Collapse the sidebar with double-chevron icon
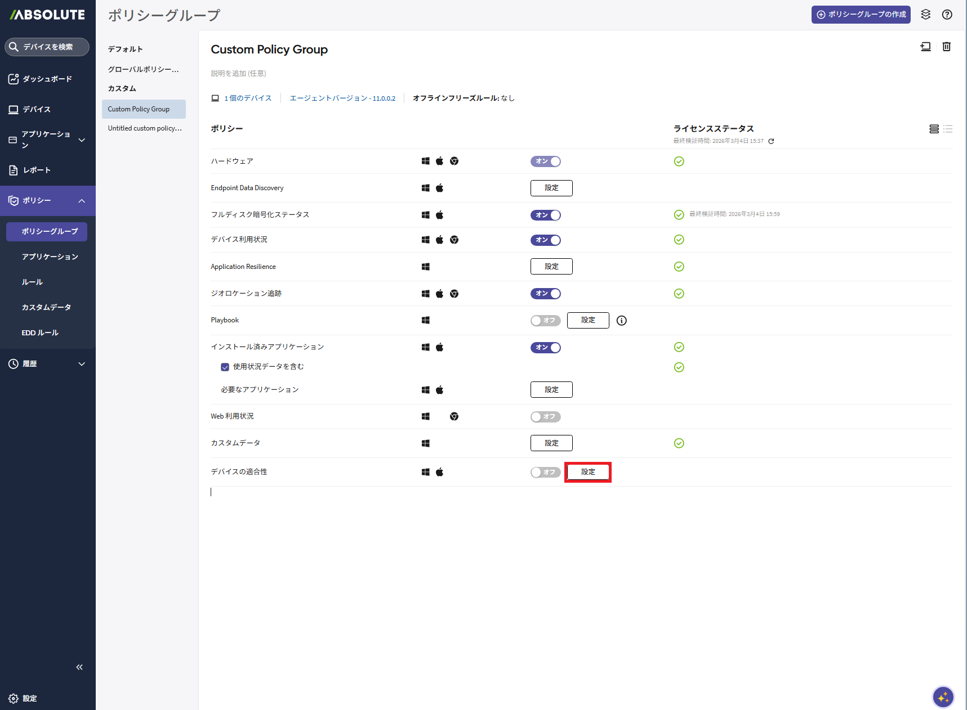 click(x=79, y=667)
